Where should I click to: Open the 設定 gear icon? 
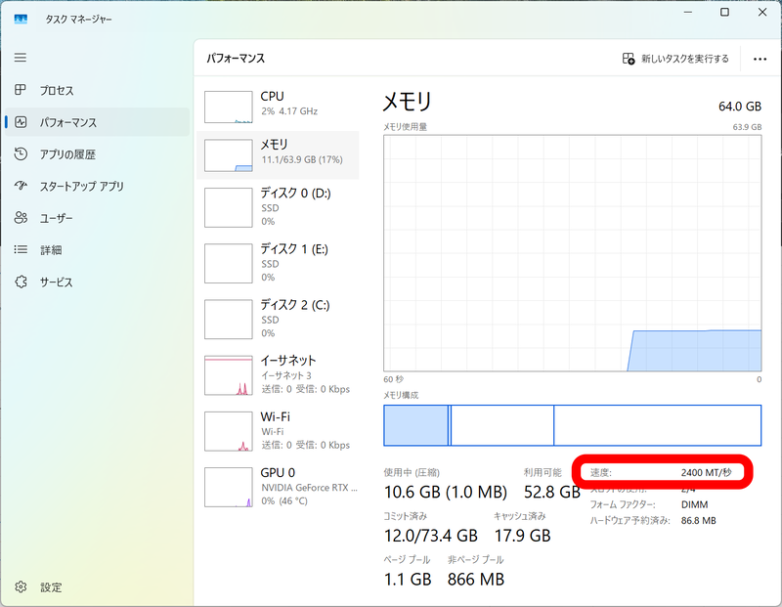pos(21,587)
